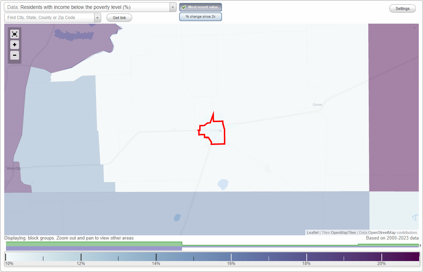Screen dimensions: 423x272
Task: Click the Data selector's dropdown arrow icon
Action: tap(172, 7)
